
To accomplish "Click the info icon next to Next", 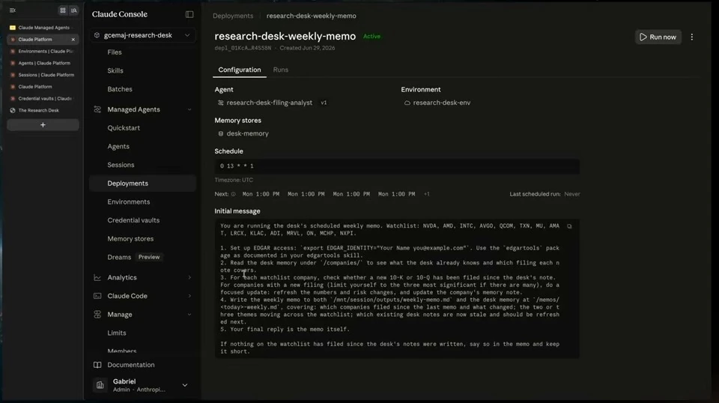I will click(234, 194).
